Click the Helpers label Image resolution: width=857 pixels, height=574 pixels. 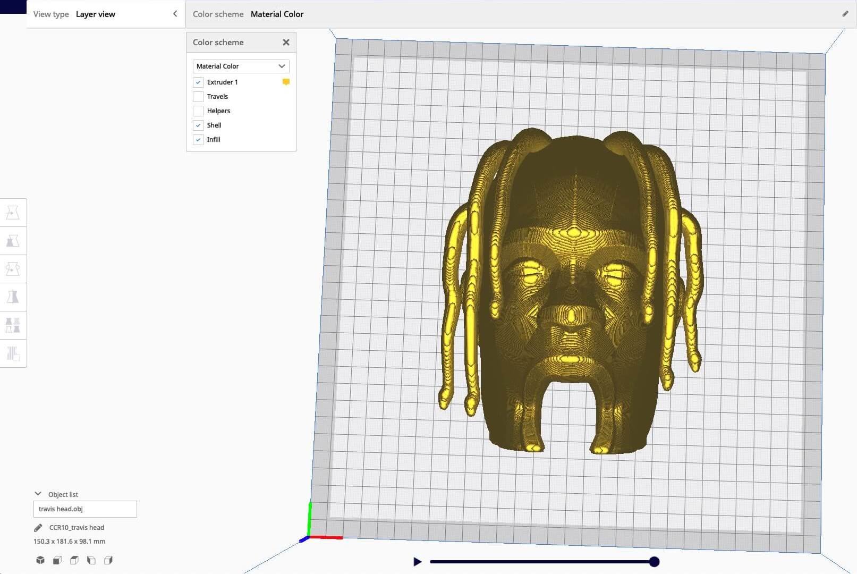click(x=218, y=111)
